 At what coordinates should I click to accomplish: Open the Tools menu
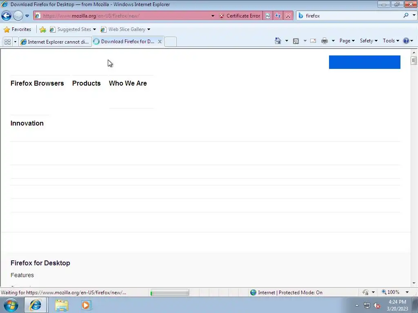point(391,41)
